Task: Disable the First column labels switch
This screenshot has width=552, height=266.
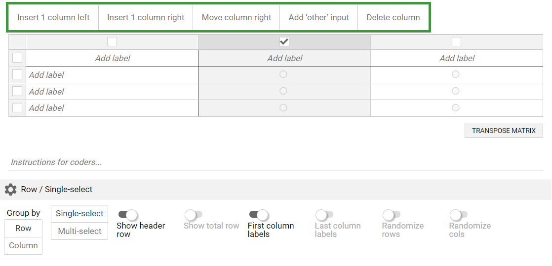Action: pyautogui.click(x=259, y=215)
